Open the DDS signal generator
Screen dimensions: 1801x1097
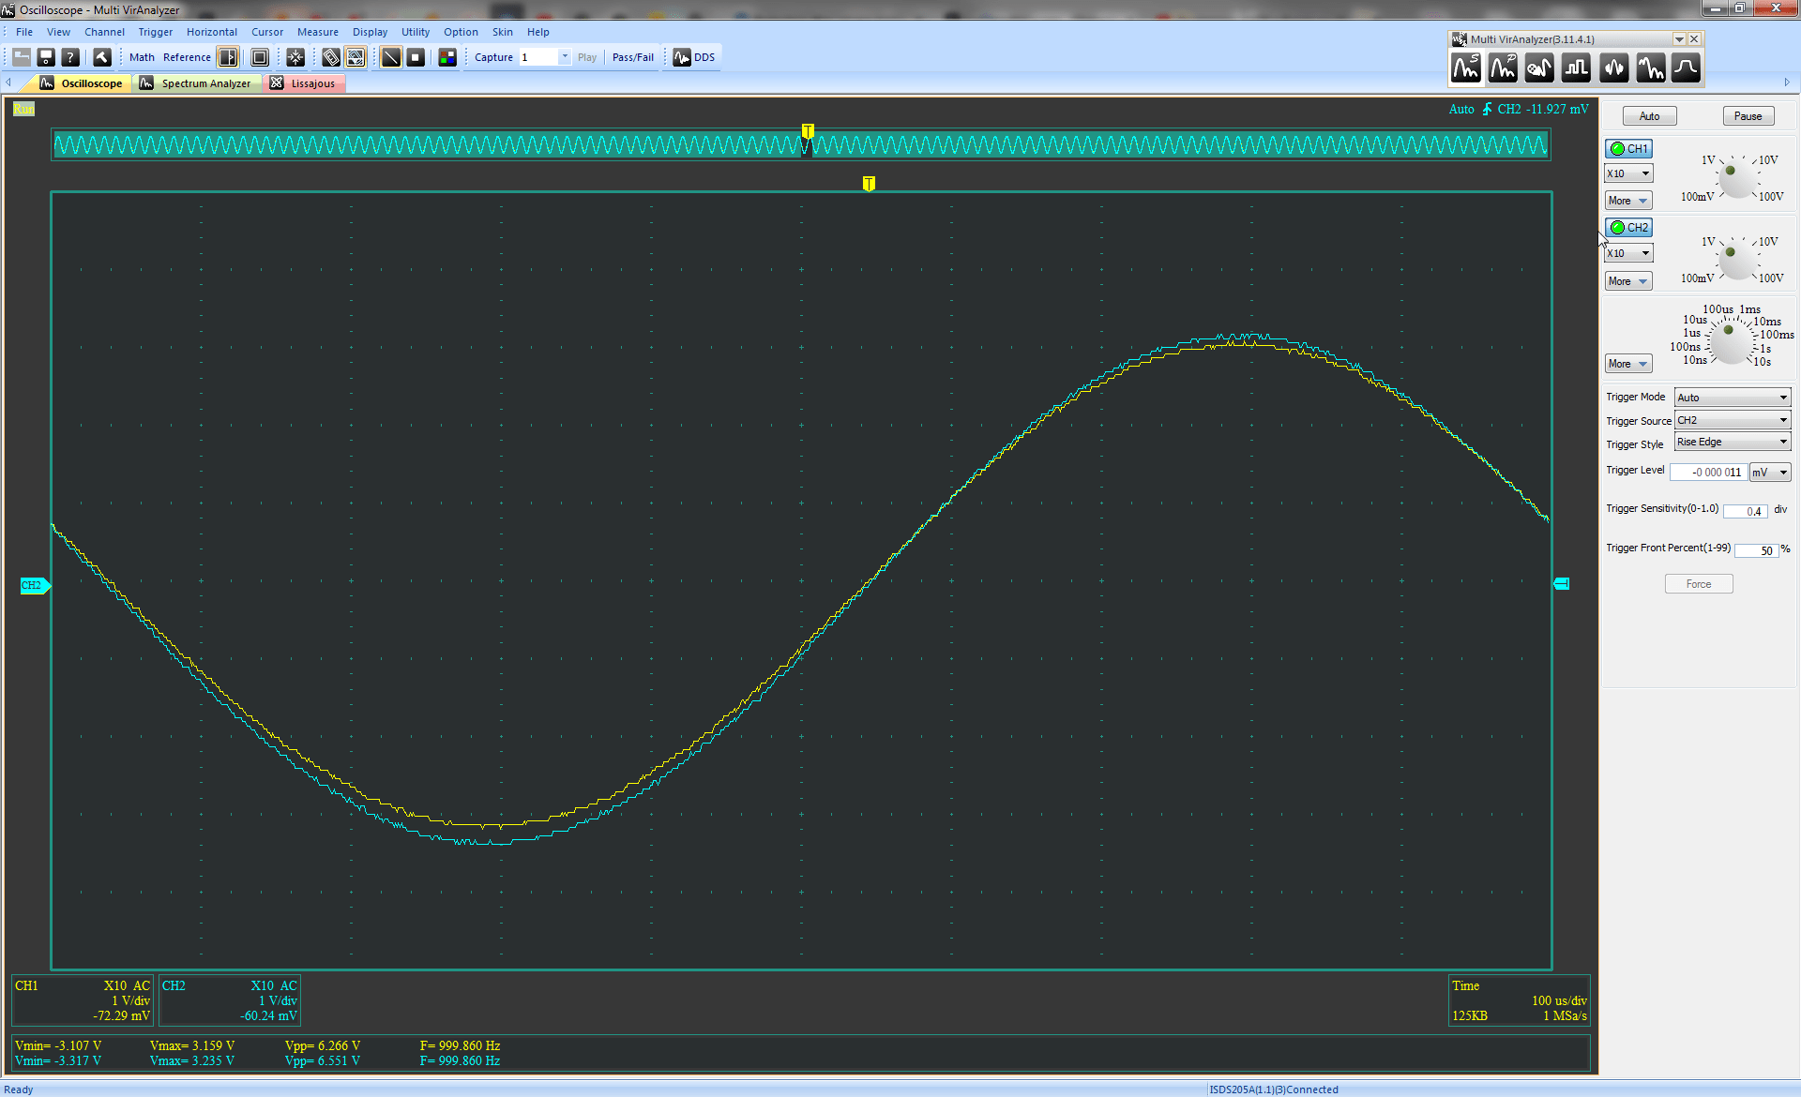[694, 57]
